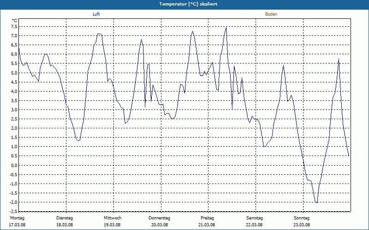Click the 3,5 y-axis value
369x230 pixels.
tap(14, 100)
